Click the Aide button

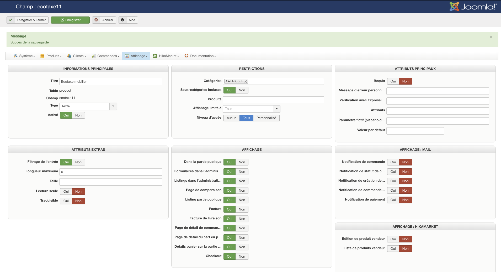click(x=128, y=20)
